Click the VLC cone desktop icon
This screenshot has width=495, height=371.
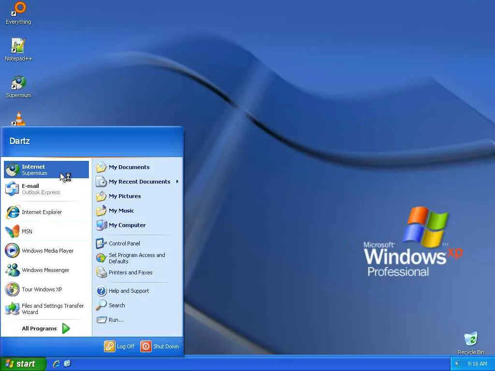(x=19, y=119)
